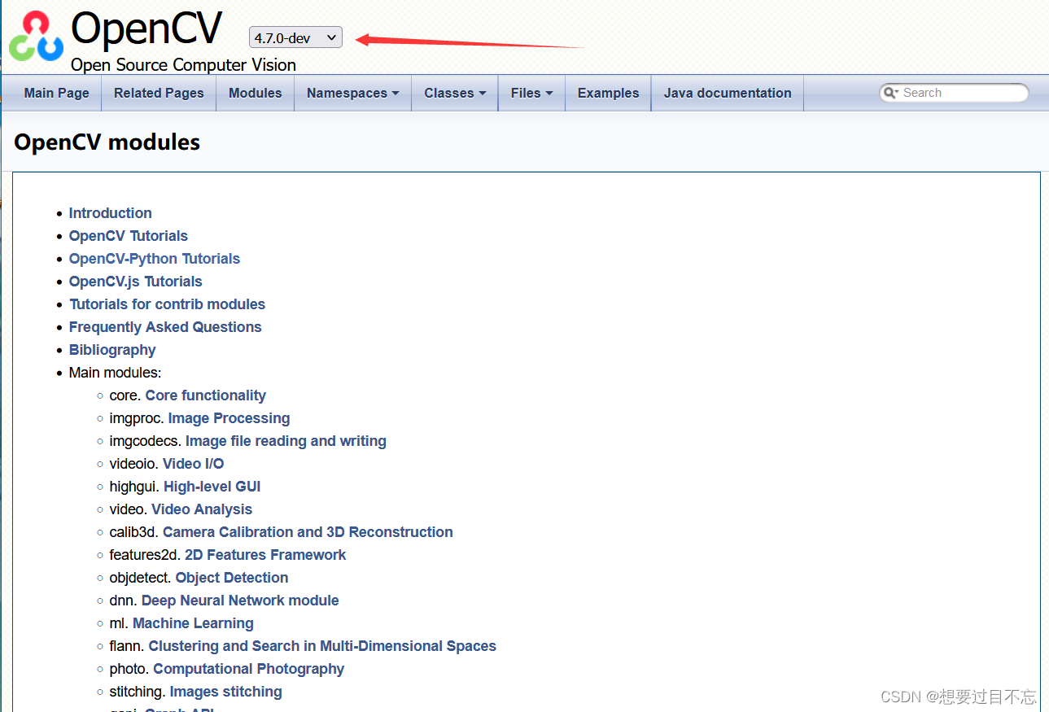Screen dimensions: 1049x712
Task: Open Clustering and Search in Multi-Dimensional Spaces
Action: [322, 646]
